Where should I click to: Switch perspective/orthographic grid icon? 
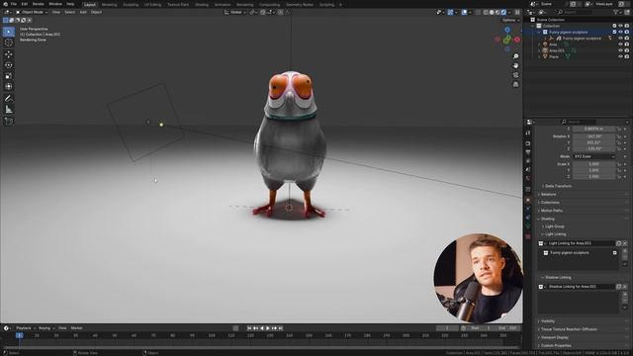pos(515,84)
